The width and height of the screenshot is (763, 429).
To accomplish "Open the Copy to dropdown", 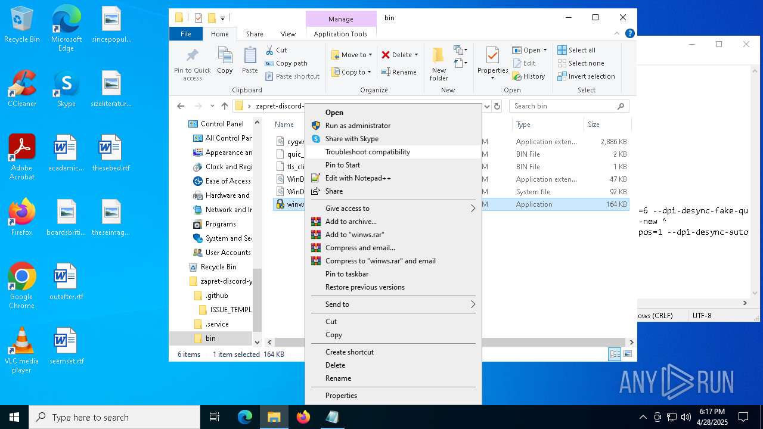I will 352,72.
